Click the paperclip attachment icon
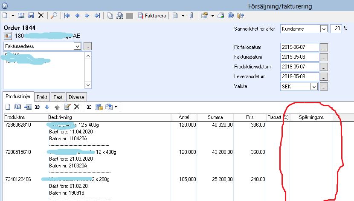 192,15
